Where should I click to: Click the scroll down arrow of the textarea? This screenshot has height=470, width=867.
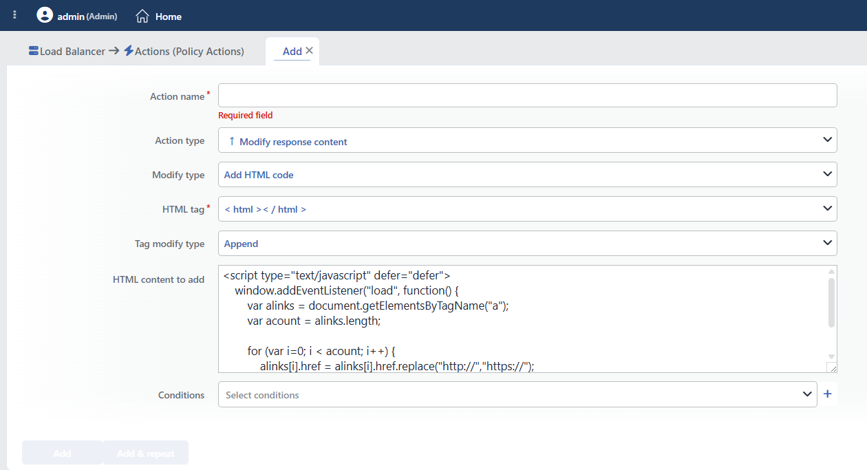coord(831,356)
